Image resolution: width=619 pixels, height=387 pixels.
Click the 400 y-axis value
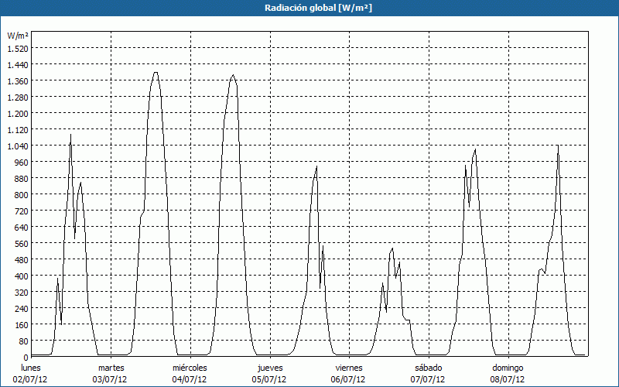tap(22, 276)
